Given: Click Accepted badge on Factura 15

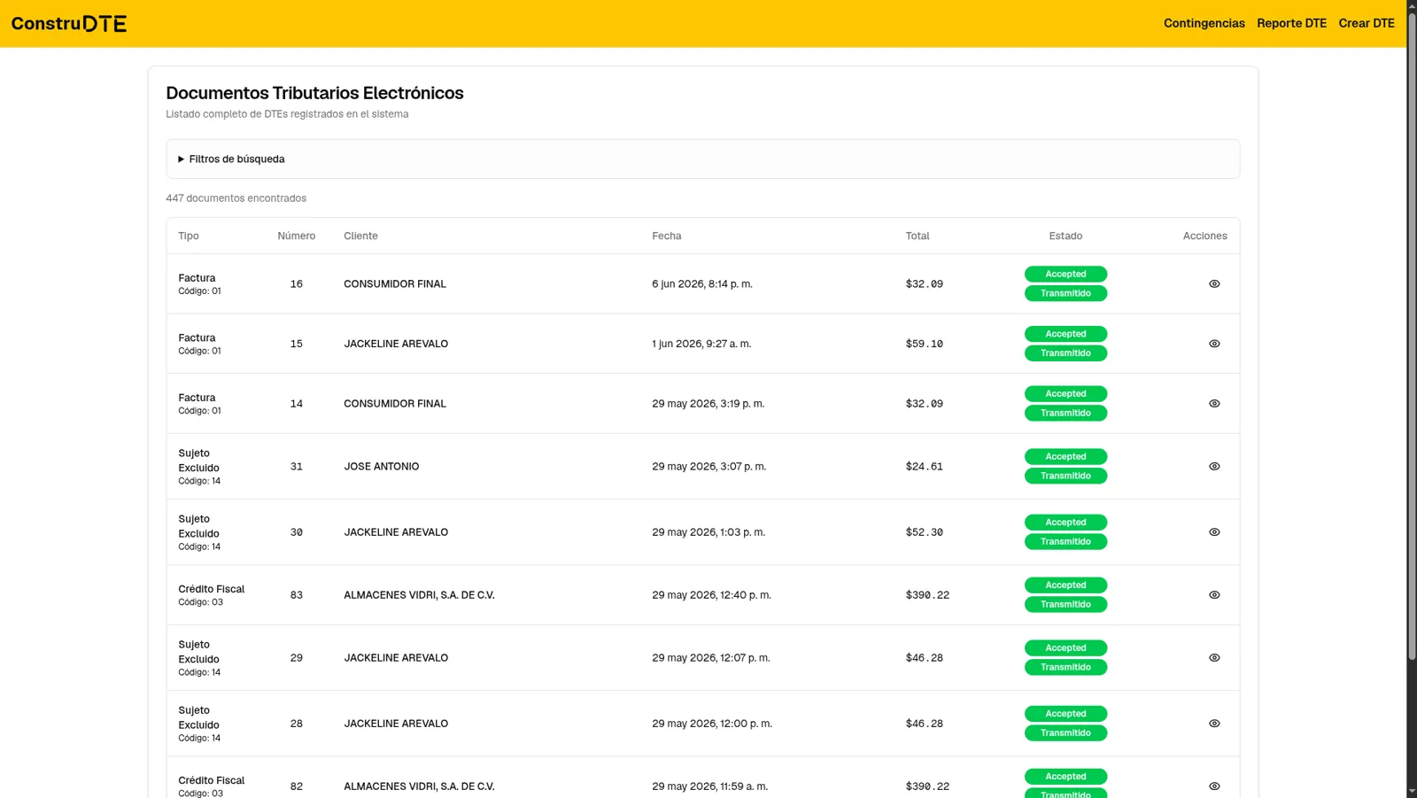Looking at the screenshot, I should tap(1065, 334).
